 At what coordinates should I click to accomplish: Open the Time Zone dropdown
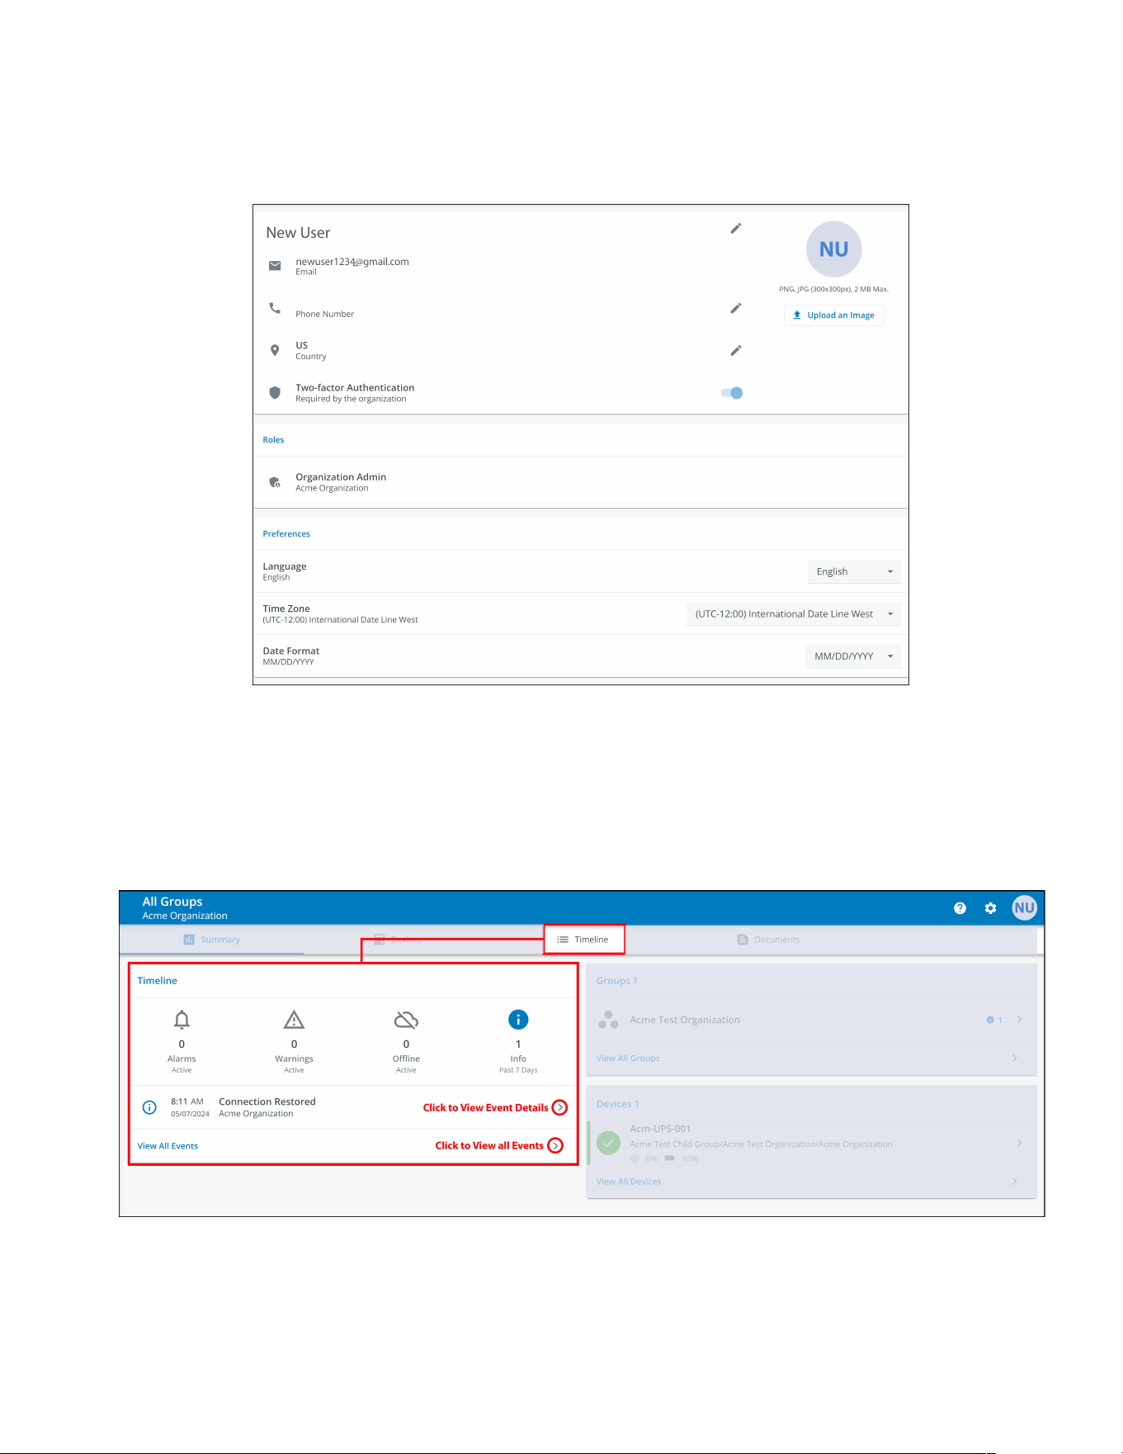click(793, 613)
